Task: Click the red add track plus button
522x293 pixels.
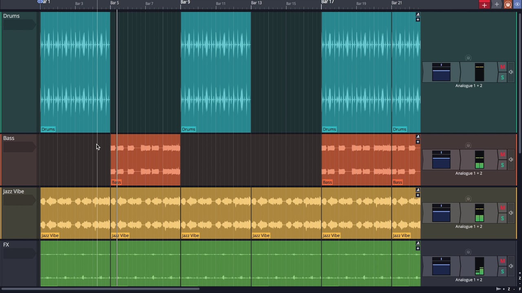Action: tap(484, 5)
